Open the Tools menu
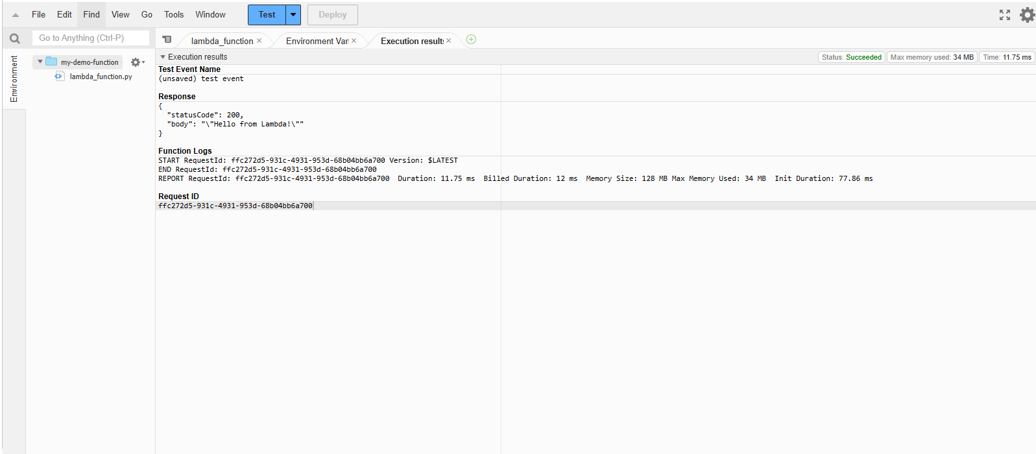 point(173,14)
